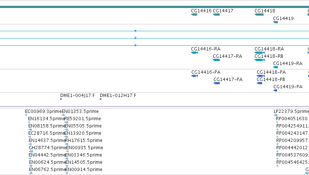Select the RP004442012 EST label
This screenshot has height=175, width=309.
[x=293, y=148]
